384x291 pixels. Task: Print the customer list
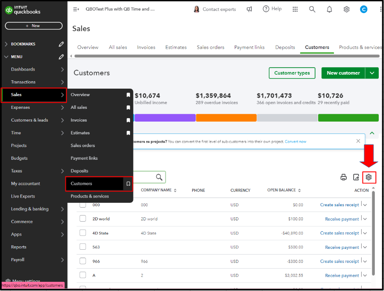(x=343, y=177)
